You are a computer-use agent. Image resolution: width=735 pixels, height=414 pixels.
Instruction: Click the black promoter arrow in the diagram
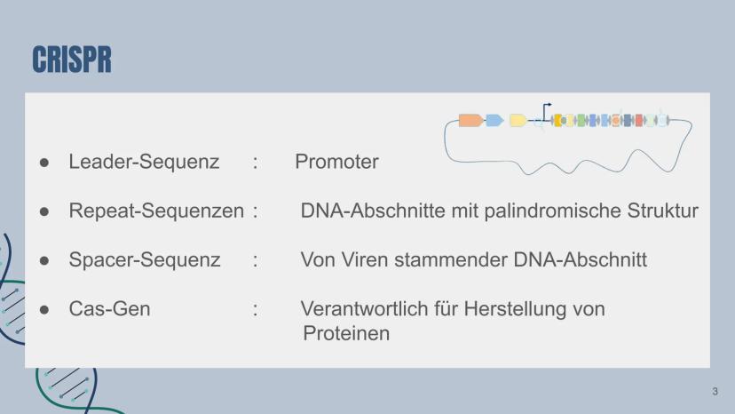547,107
